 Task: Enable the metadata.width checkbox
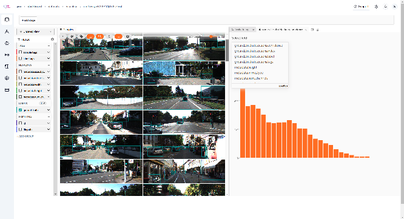[x=21, y=84]
